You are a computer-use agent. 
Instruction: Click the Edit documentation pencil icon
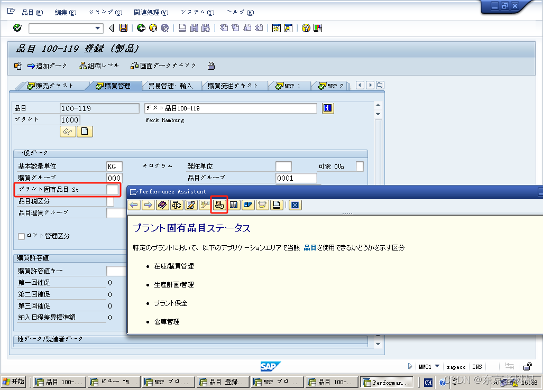(x=191, y=205)
